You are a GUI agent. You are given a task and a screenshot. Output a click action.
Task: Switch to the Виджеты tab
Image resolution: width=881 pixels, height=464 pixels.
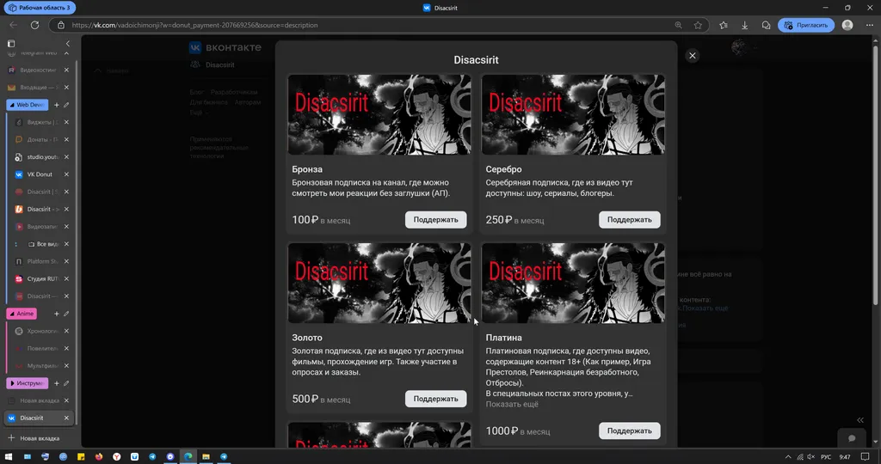[x=41, y=122]
